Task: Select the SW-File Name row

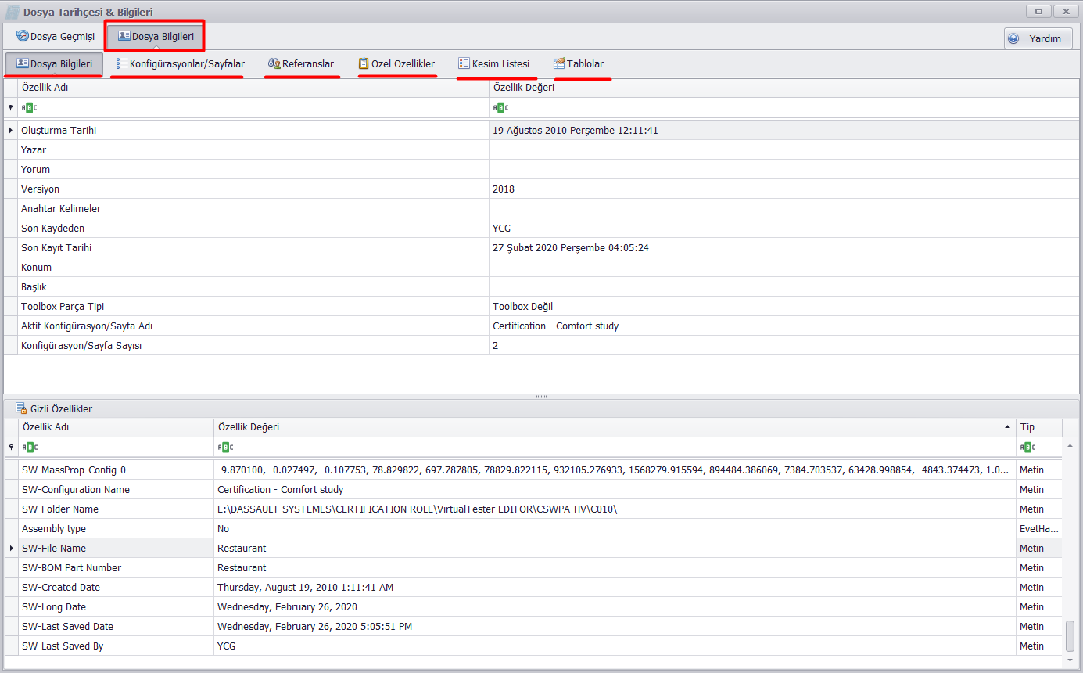Action: [533, 549]
